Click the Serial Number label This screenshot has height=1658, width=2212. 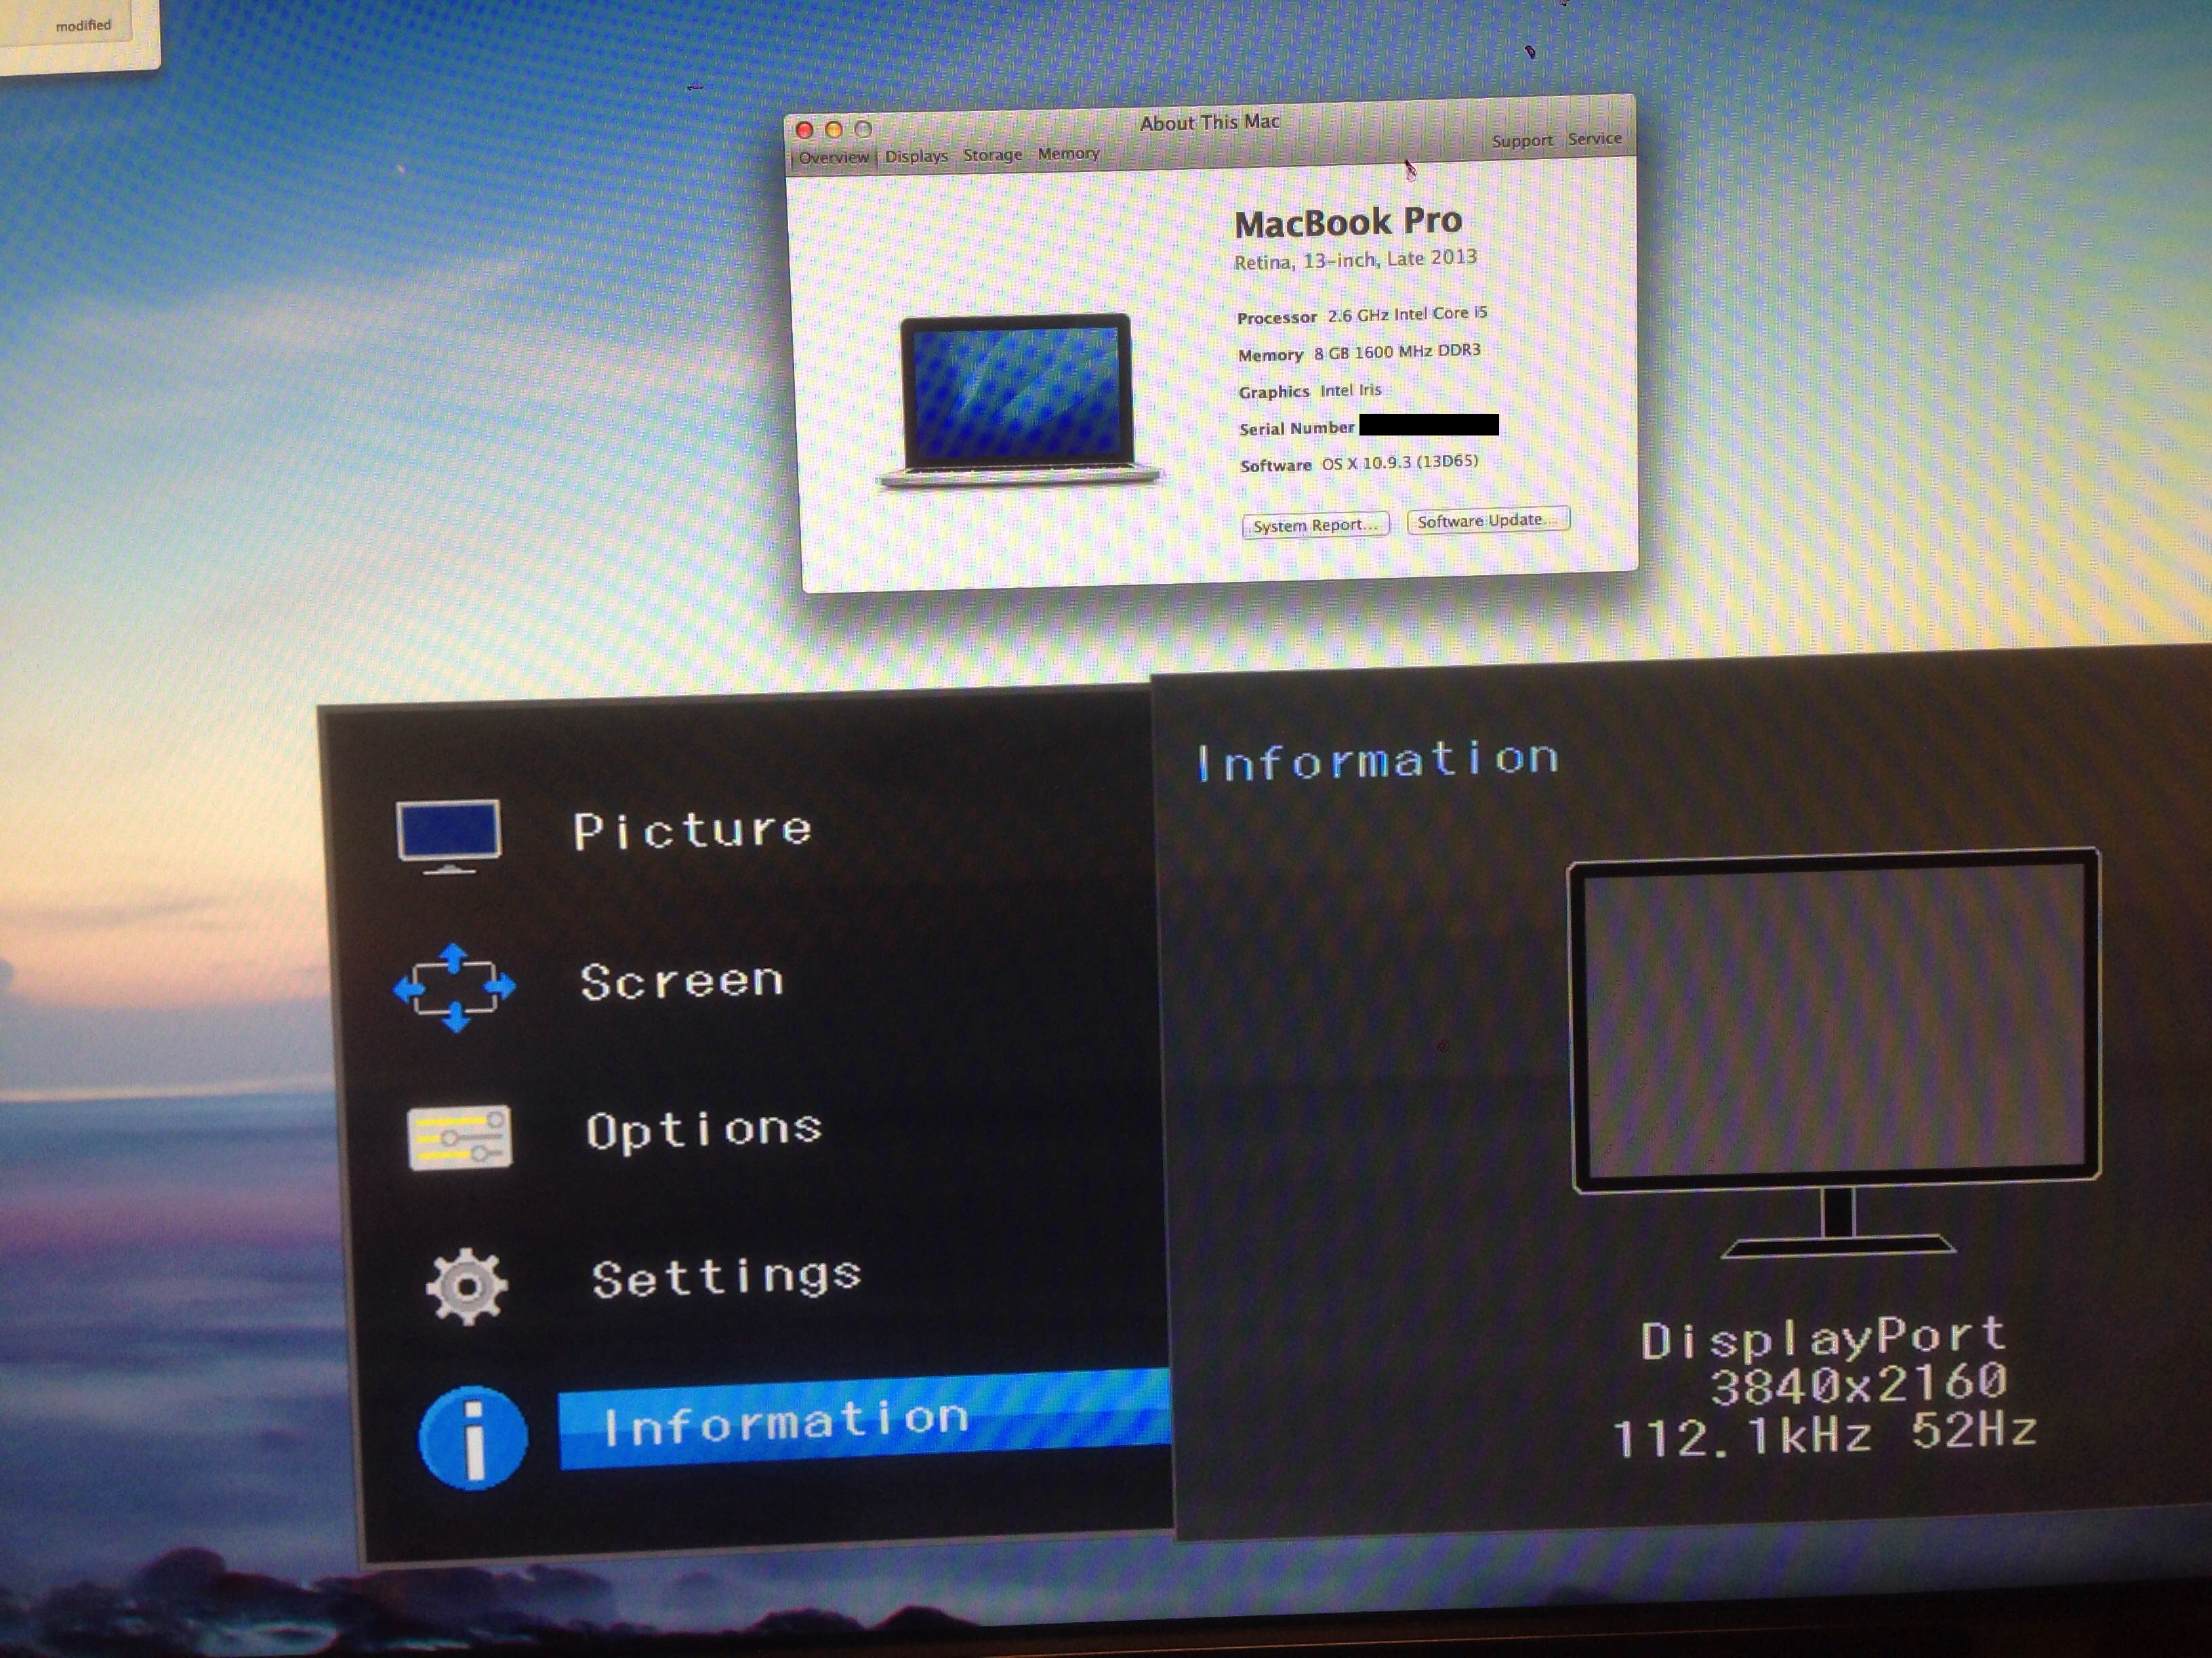[x=1296, y=429]
